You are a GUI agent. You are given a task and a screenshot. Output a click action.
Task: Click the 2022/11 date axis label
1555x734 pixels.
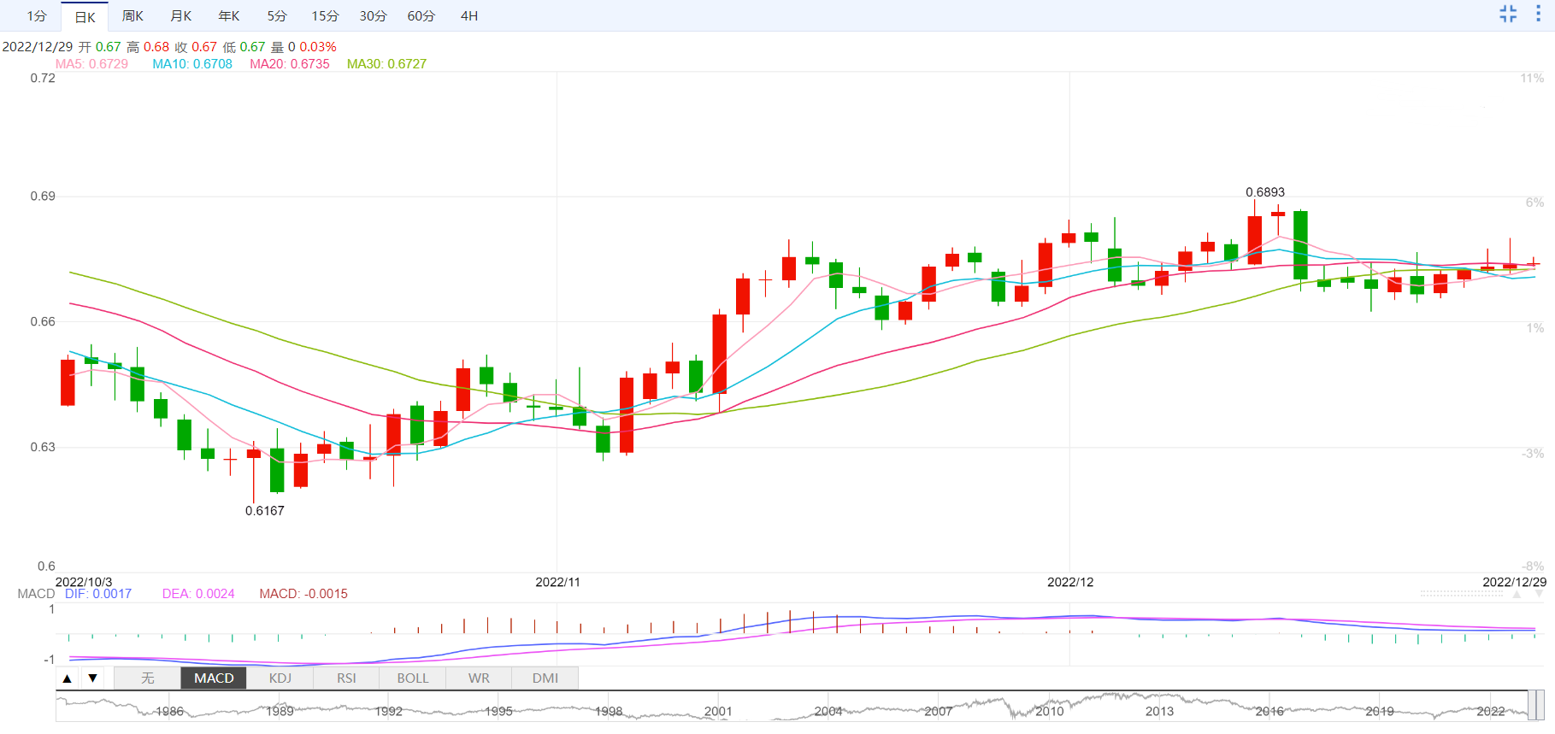557,582
